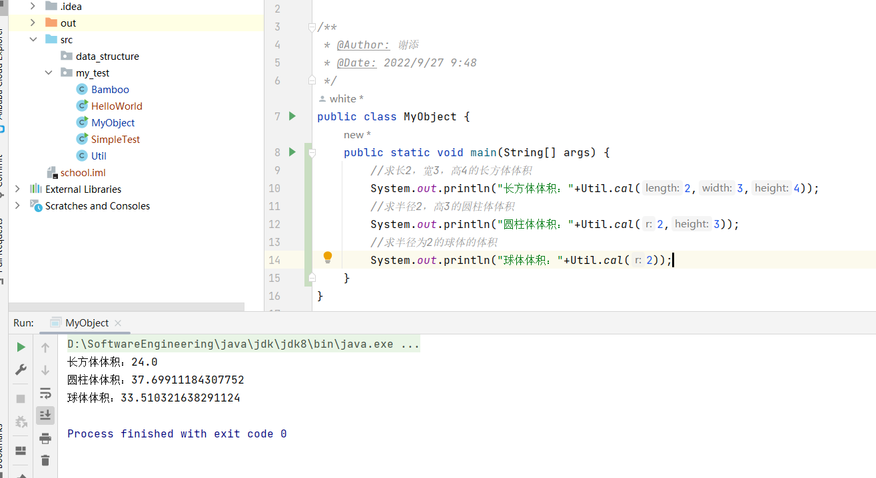The height and width of the screenshot is (478, 876).
Task: Click the @Date tag in the Javadoc
Action: tap(356, 62)
